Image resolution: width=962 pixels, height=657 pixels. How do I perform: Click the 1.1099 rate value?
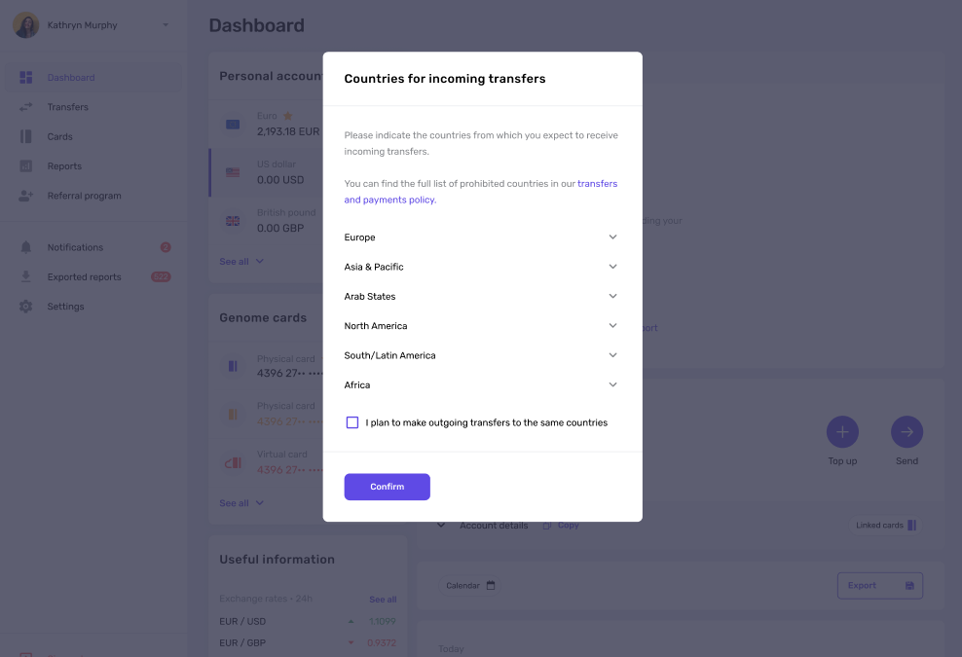pos(383,621)
